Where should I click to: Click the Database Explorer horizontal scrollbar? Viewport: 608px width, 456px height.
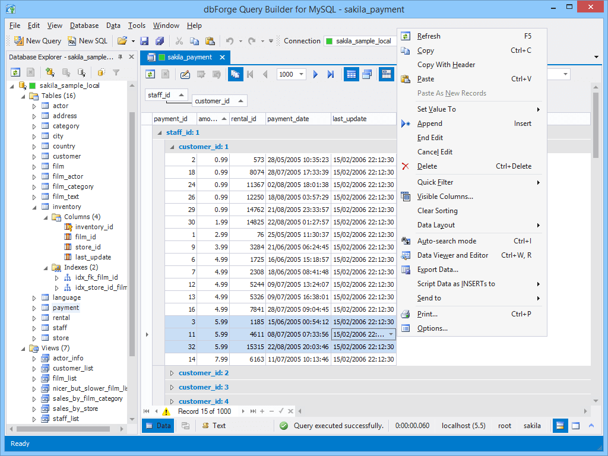click(63, 429)
